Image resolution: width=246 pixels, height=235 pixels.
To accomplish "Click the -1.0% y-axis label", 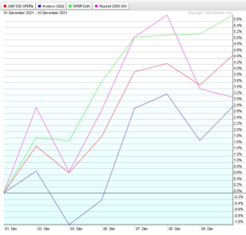I will coord(238,222).
